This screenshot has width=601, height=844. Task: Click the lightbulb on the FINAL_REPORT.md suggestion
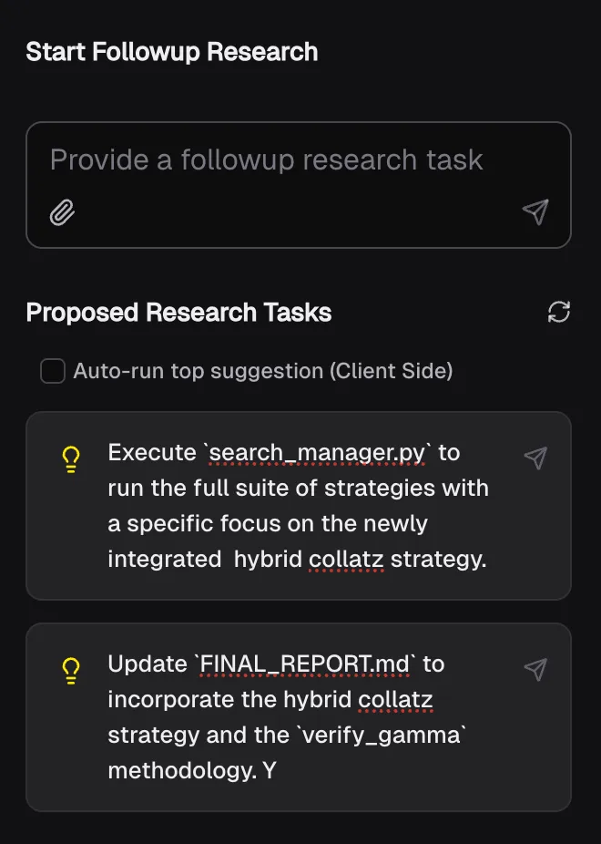pyautogui.click(x=71, y=671)
